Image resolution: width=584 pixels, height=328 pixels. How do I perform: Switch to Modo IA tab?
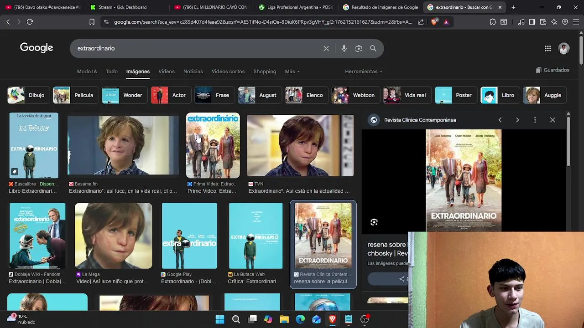click(87, 72)
